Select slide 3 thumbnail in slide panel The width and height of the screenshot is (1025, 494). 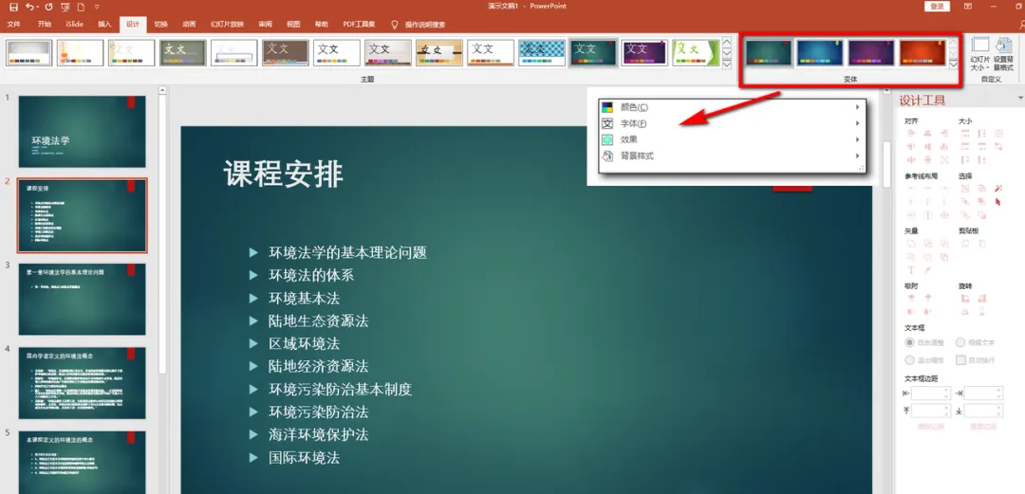83,300
